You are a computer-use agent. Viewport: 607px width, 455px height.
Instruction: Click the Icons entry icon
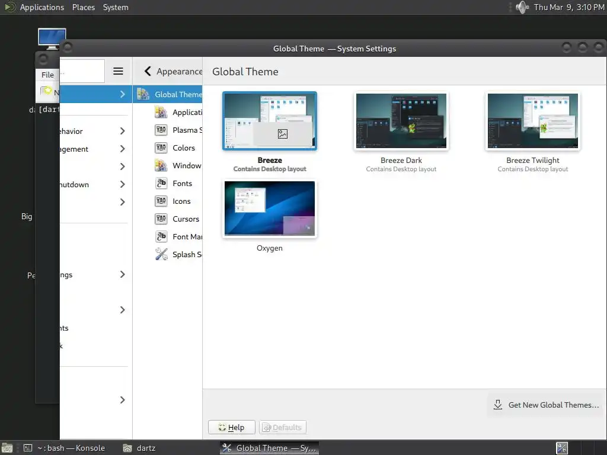[161, 201]
